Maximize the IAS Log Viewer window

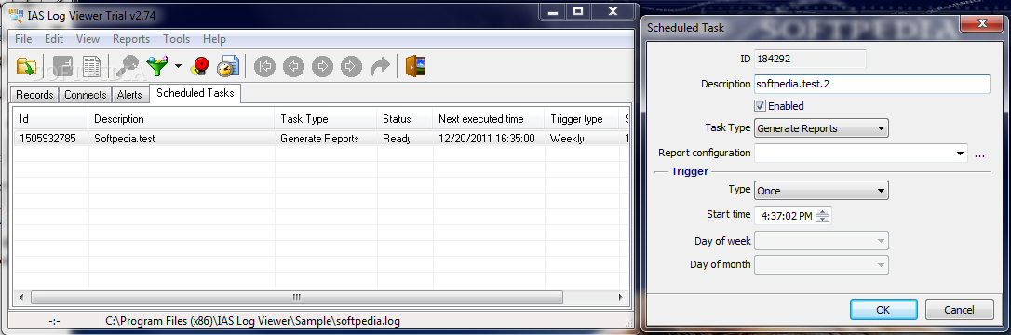tap(578, 11)
